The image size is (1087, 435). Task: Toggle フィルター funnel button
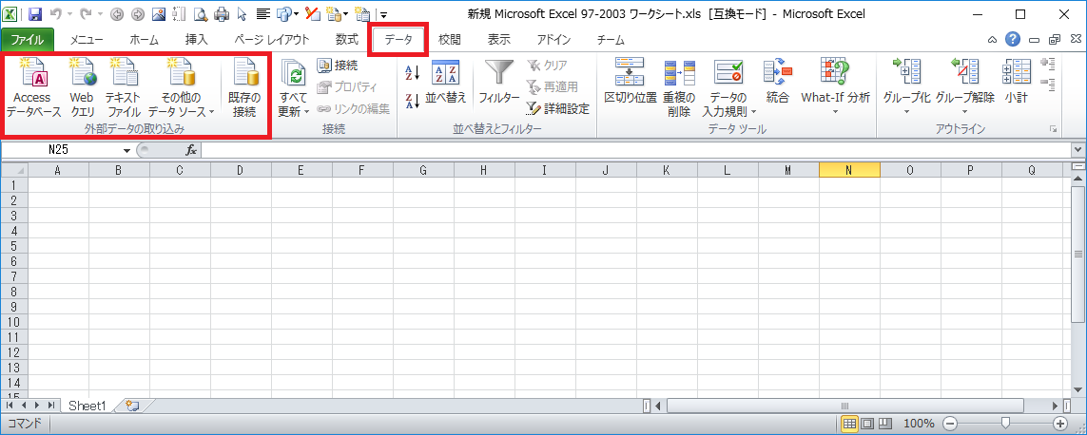tap(499, 84)
